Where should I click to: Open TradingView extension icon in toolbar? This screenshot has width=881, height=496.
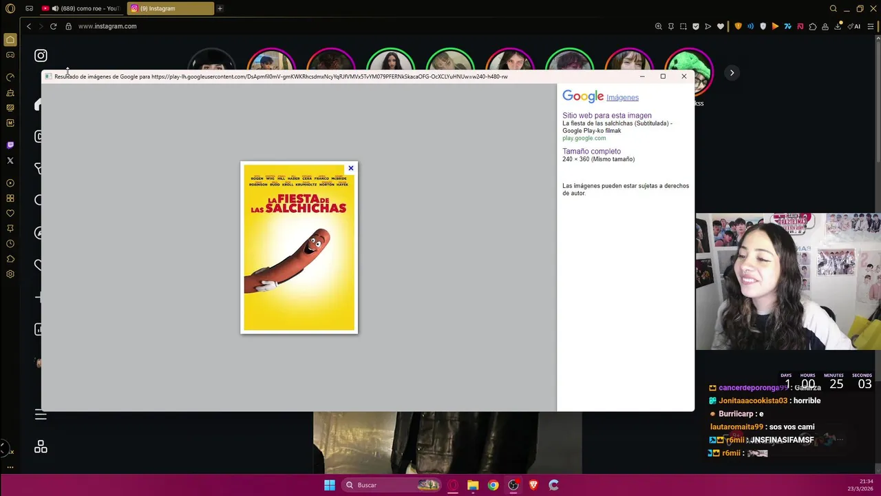pyautogui.click(x=788, y=26)
